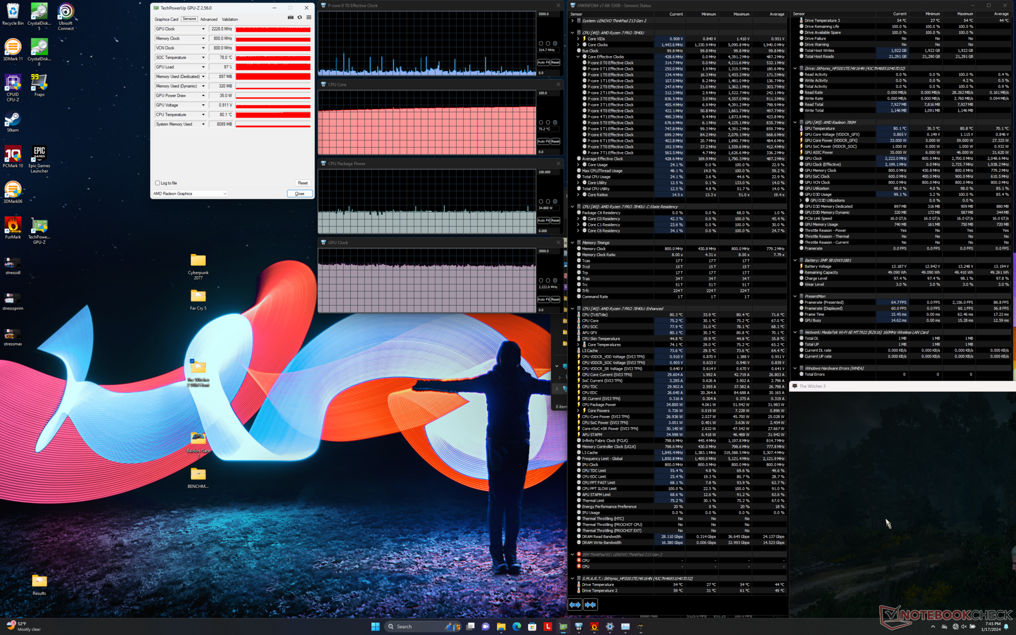
Task: Click GPU-Z screenshot camera icon
Action: click(291, 17)
